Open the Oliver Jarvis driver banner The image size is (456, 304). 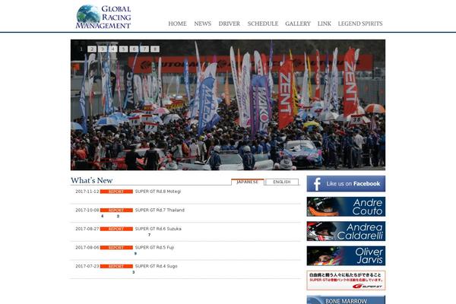[x=346, y=255]
